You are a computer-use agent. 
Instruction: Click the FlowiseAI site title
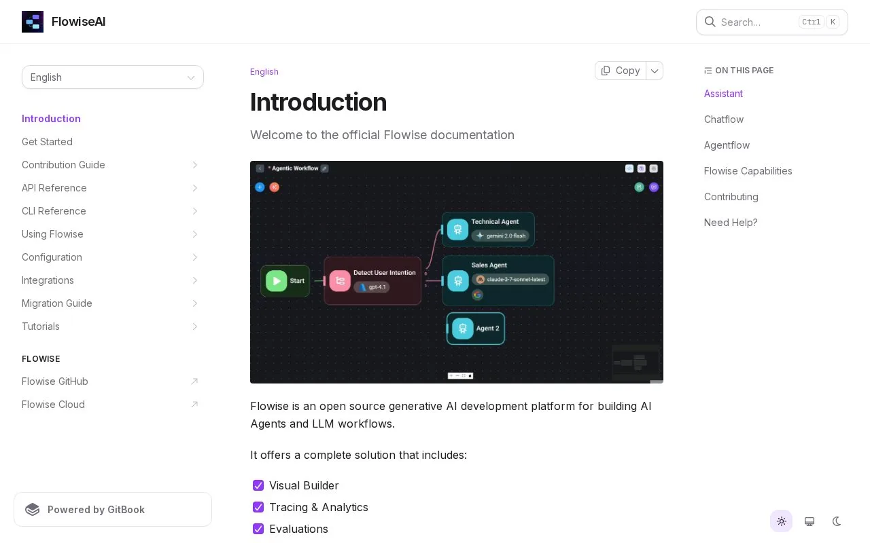tap(78, 22)
